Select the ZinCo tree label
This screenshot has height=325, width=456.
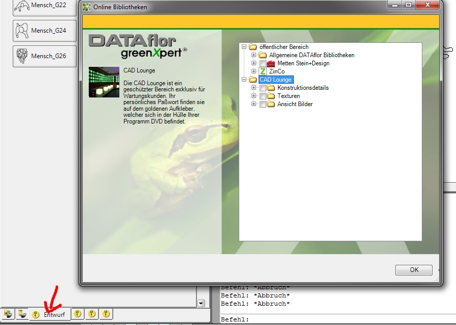[x=277, y=71]
